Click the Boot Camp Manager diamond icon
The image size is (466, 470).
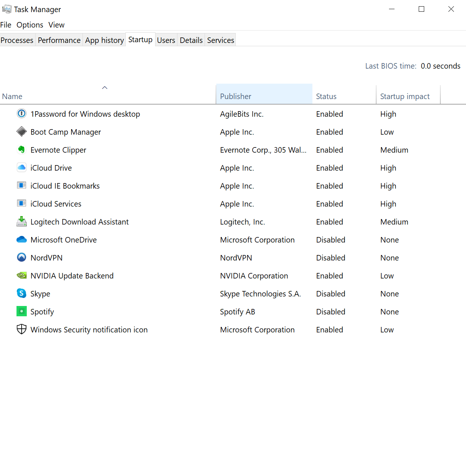coord(22,132)
